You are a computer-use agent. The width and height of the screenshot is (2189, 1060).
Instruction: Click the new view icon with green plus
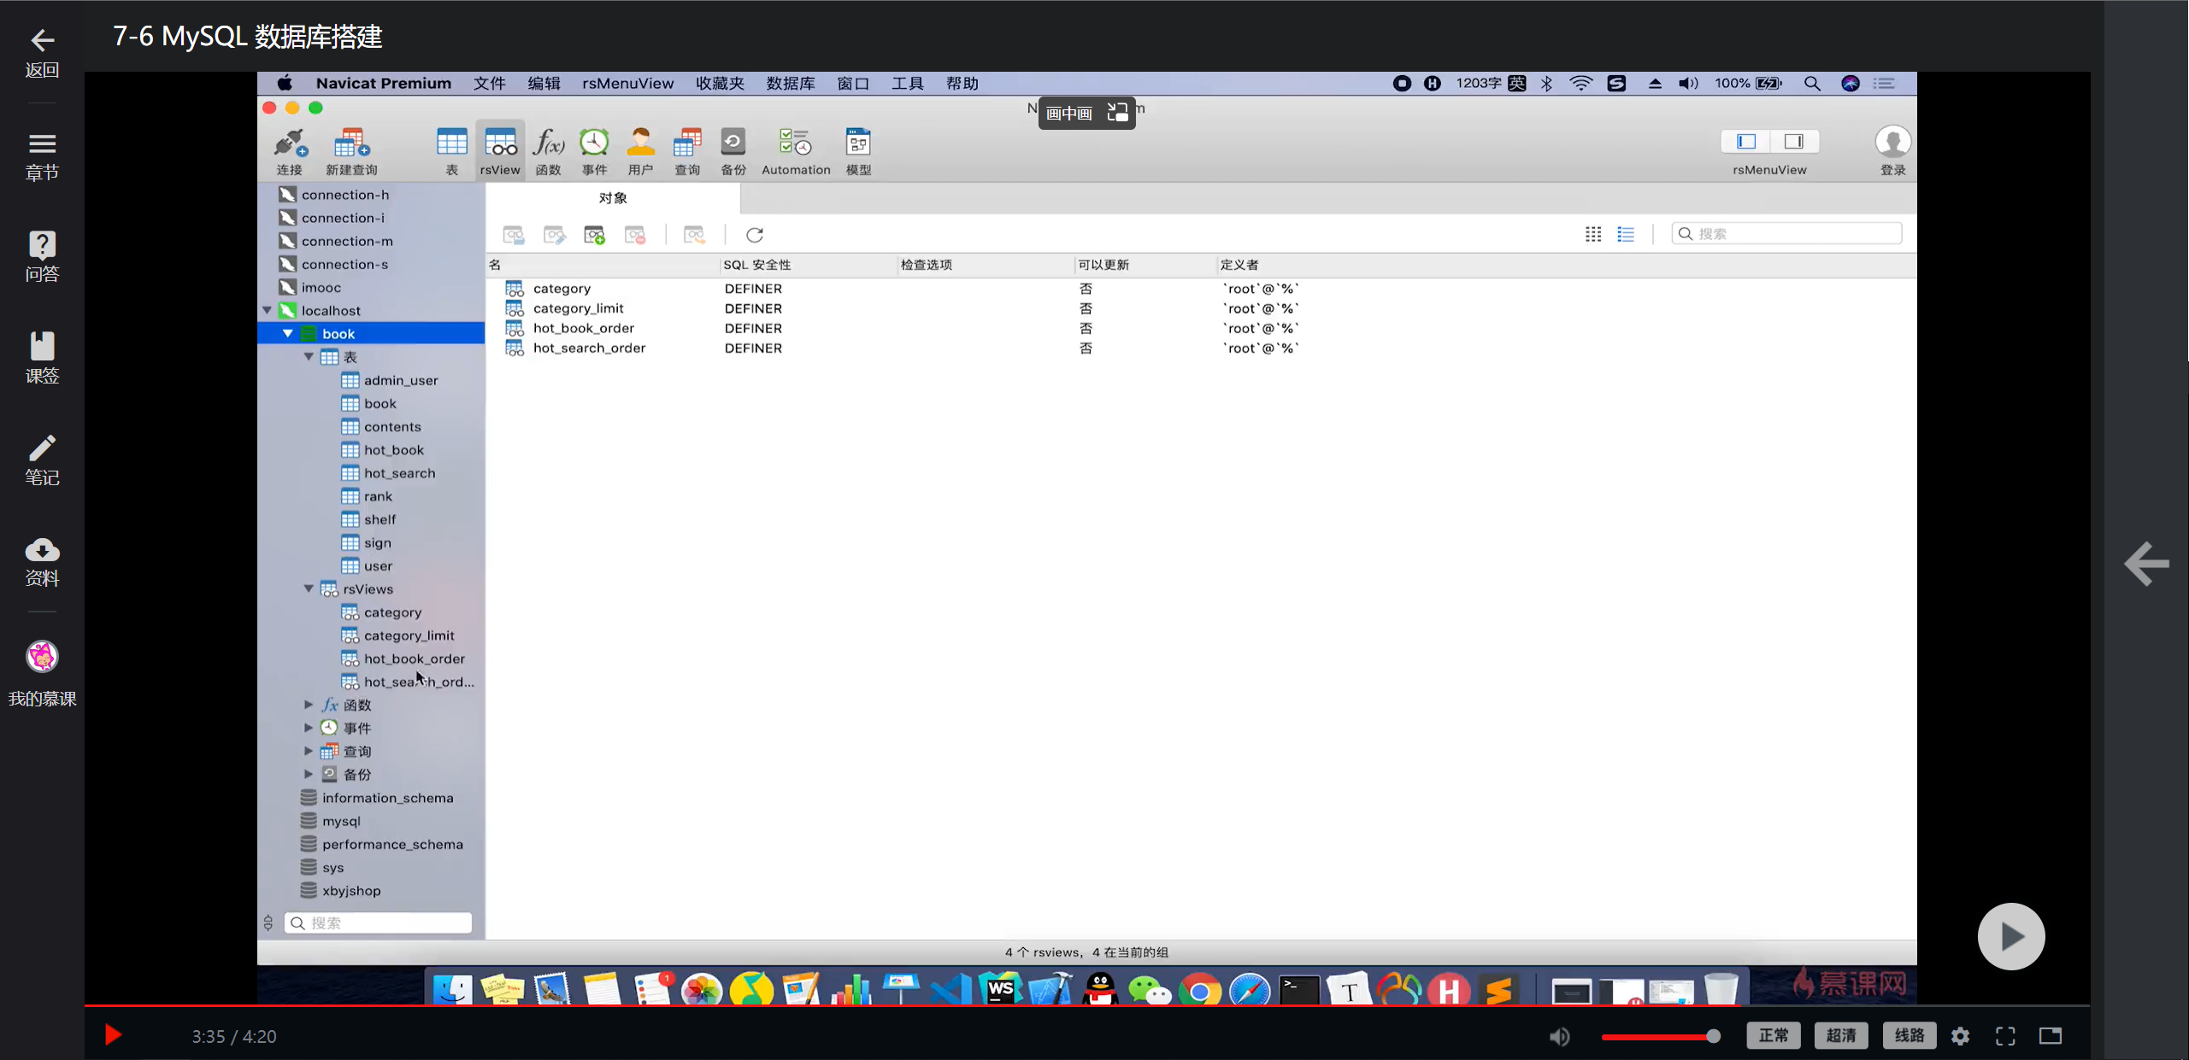(594, 235)
